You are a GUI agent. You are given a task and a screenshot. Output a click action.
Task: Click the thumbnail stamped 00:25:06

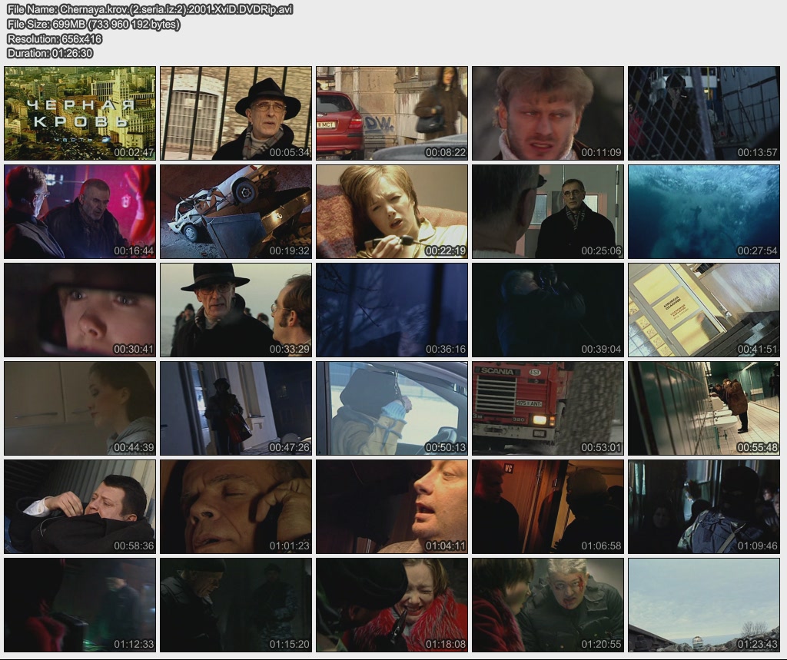tap(547, 212)
